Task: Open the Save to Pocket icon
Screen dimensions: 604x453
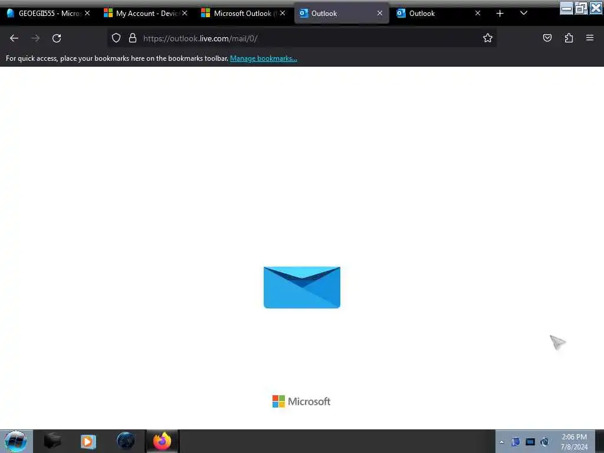Action: click(547, 38)
